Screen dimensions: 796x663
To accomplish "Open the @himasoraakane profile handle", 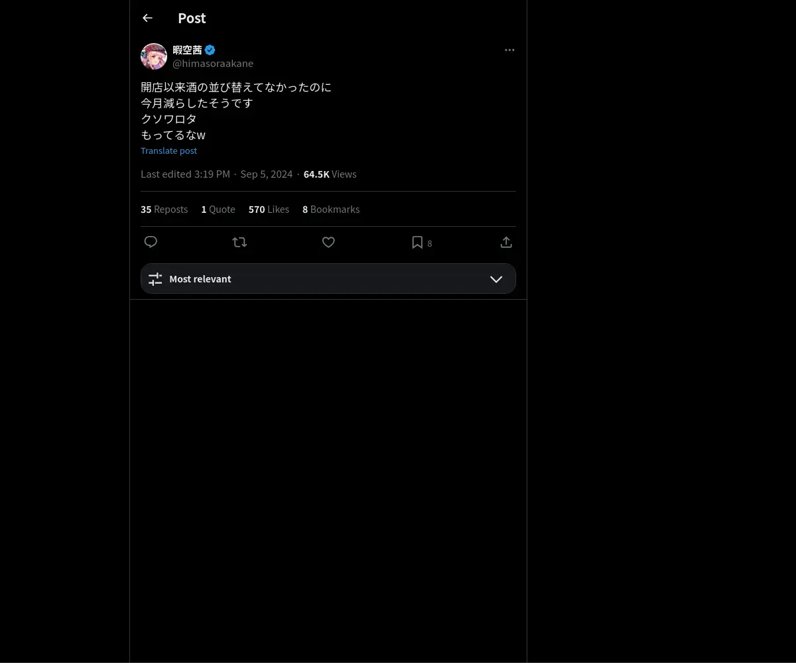I will click(x=213, y=63).
